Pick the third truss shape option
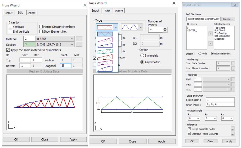This screenshot has height=148, width=241. tap(105, 45)
